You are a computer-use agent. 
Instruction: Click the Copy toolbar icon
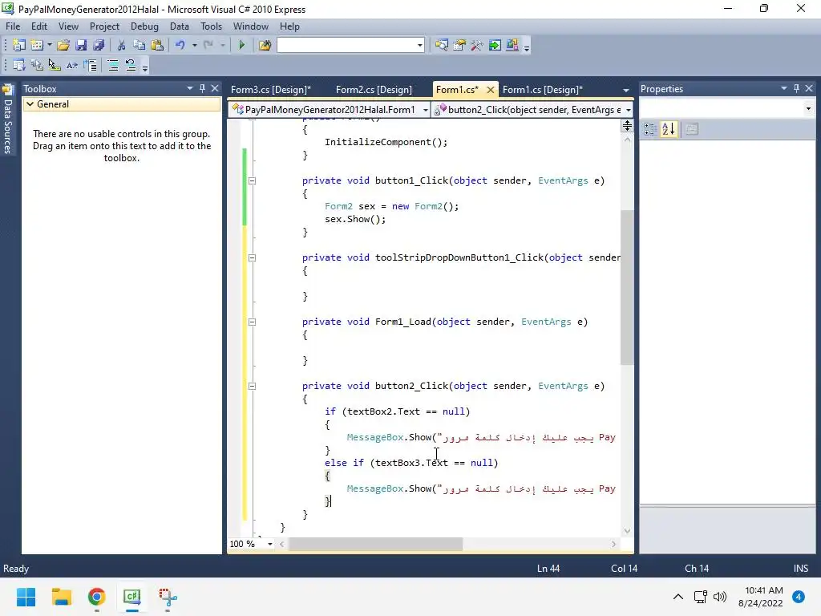coord(140,46)
